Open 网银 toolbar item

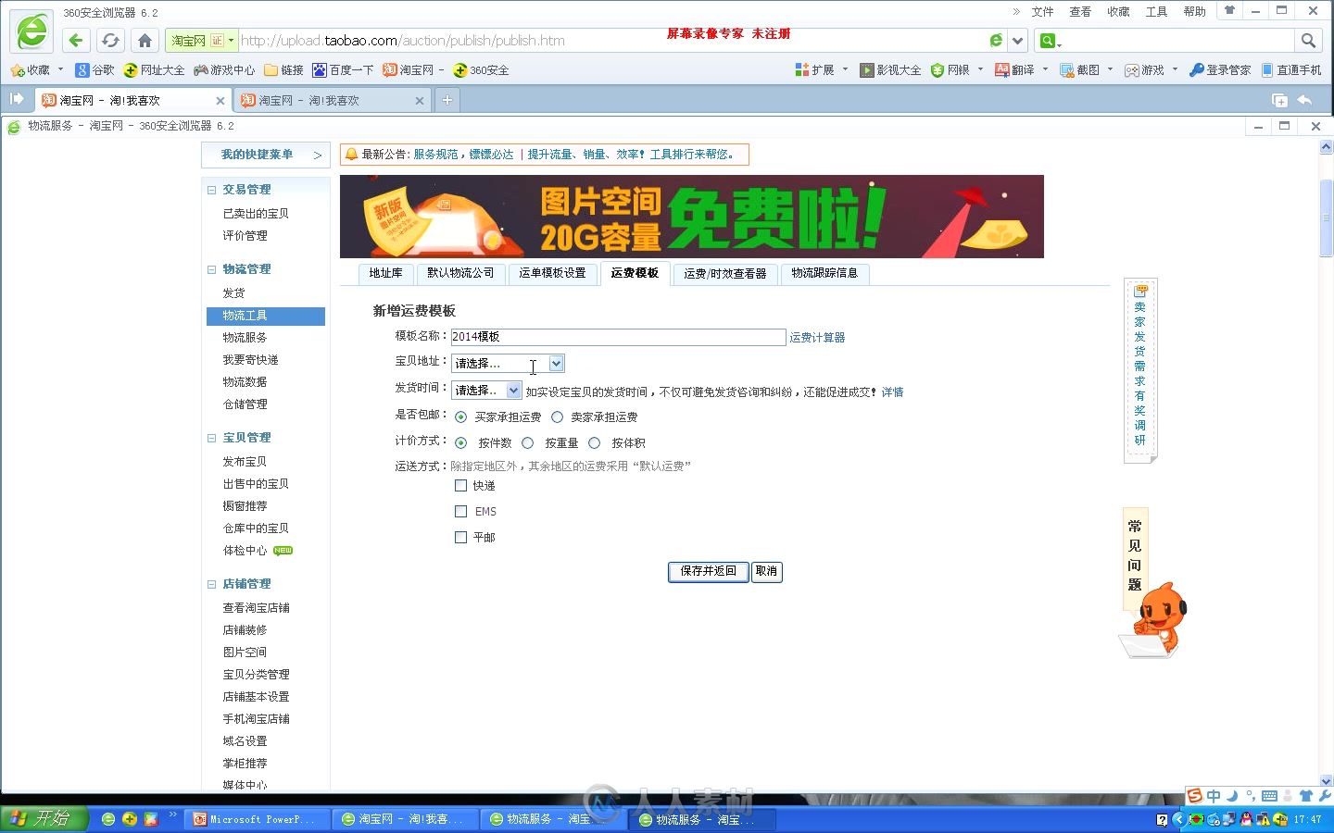(x=950, y=70)
